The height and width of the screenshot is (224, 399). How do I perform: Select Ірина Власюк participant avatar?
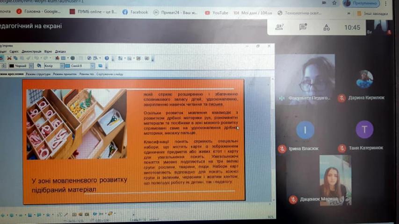pyautogui.click(x=305, y=130)
